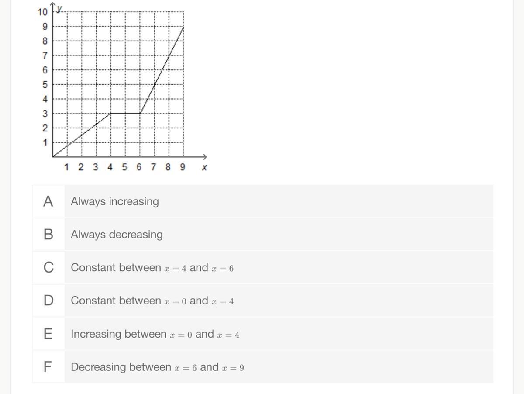Image resolution: width=524 pixels, height=394 pixels.
Task: Choose 'Constant between x = 4 and x = 6'
Action: click(x=152, y=268)
